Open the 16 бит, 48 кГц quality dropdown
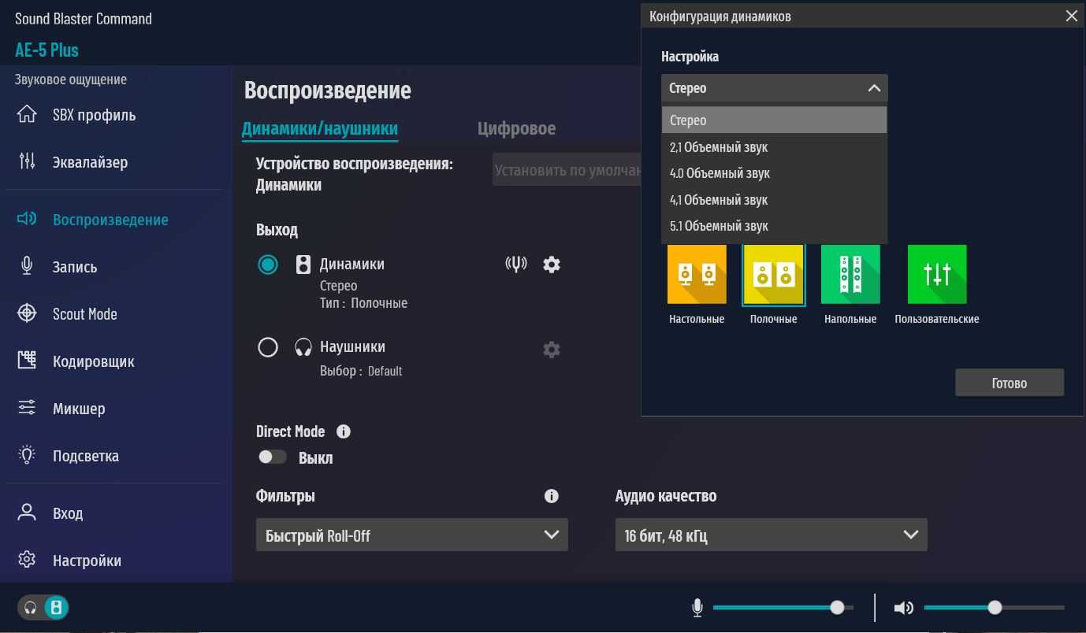The width and height of the screenshot is (1086, 633). click(x=771, y=535)
